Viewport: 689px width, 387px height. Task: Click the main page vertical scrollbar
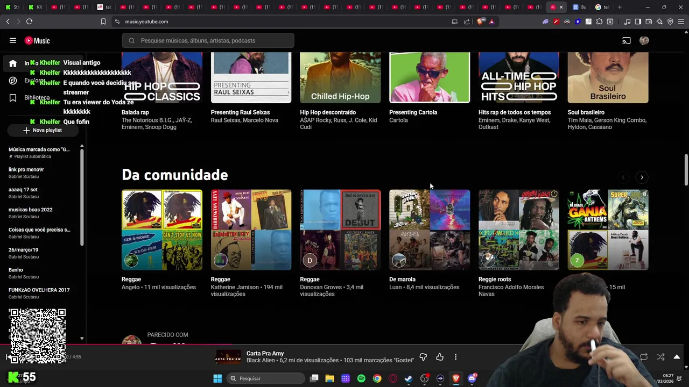[x=686, y=169]
